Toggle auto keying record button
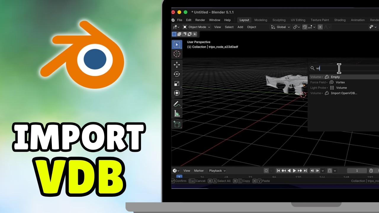This screenshot has width=379, height=213. coord(266,171)
